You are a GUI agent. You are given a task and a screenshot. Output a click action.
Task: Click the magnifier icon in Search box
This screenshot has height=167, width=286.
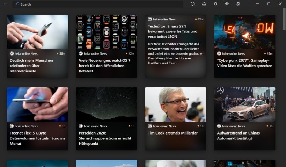click(x=17, y=4)
